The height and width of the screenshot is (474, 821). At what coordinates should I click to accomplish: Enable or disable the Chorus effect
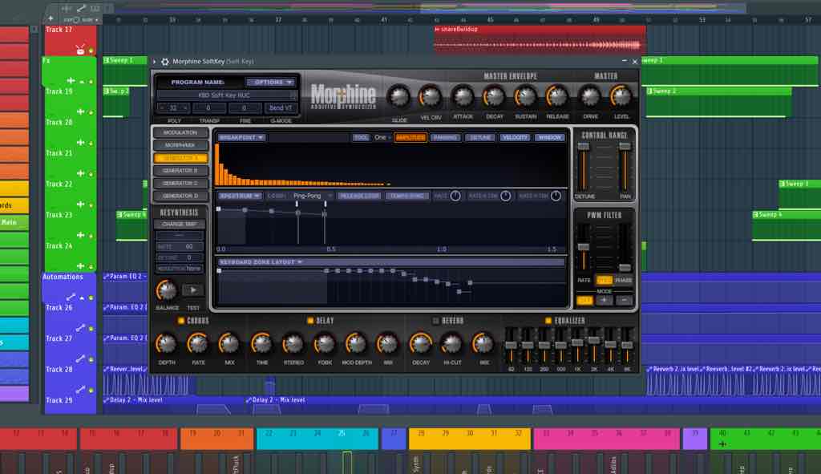coord(181,321)
